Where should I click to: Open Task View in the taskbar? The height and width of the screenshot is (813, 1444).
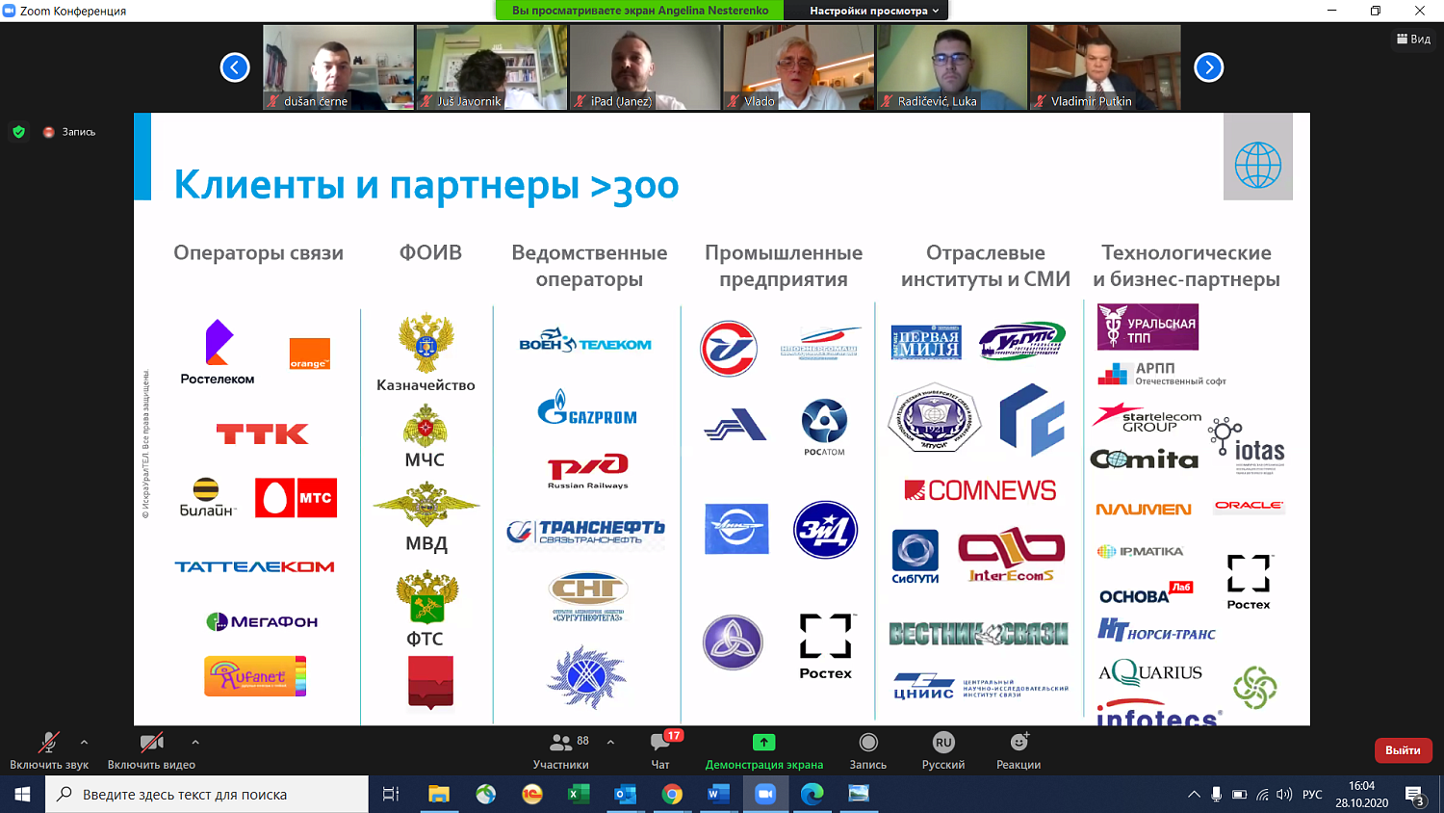[x=391, y=794]
